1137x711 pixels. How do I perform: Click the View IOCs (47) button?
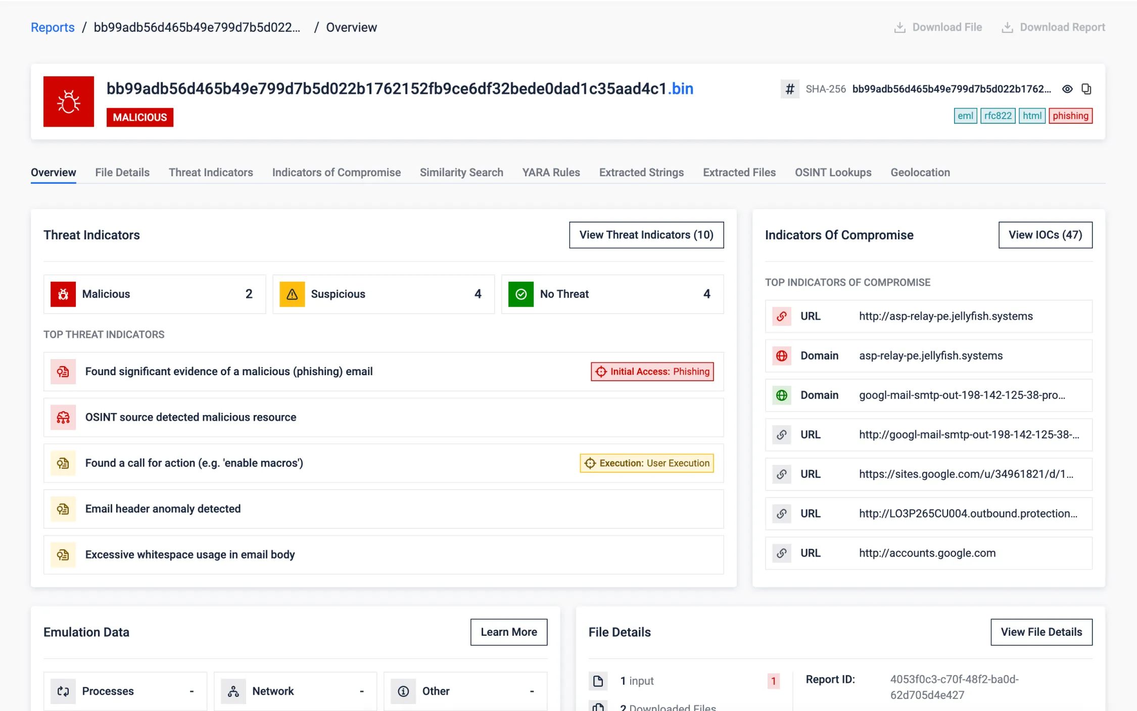(x=1045, y=235)
